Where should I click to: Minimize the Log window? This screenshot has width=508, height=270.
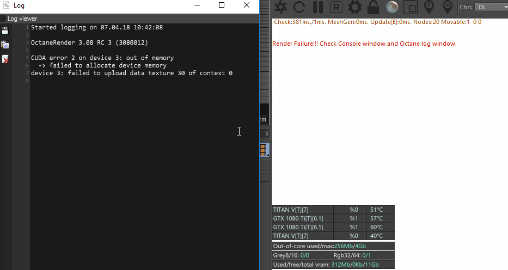(x=197, y=5)
